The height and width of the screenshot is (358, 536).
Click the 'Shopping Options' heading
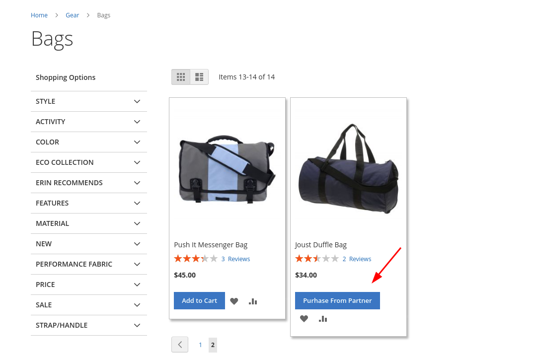(x=66, y=77)
